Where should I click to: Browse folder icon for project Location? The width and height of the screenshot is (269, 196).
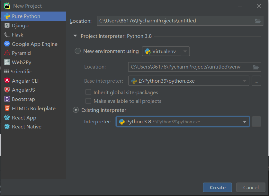coord(258,21)
